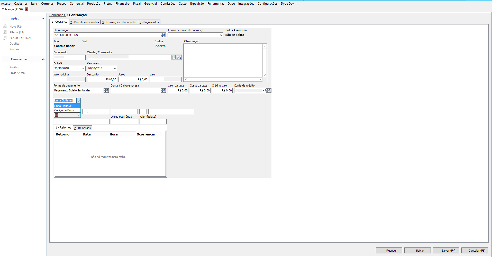Image resolution: width=492 pixels, height=257 pixels.
Task: Click the Cliente / Fornecedor magnifier icon
Action: [173, 57]
